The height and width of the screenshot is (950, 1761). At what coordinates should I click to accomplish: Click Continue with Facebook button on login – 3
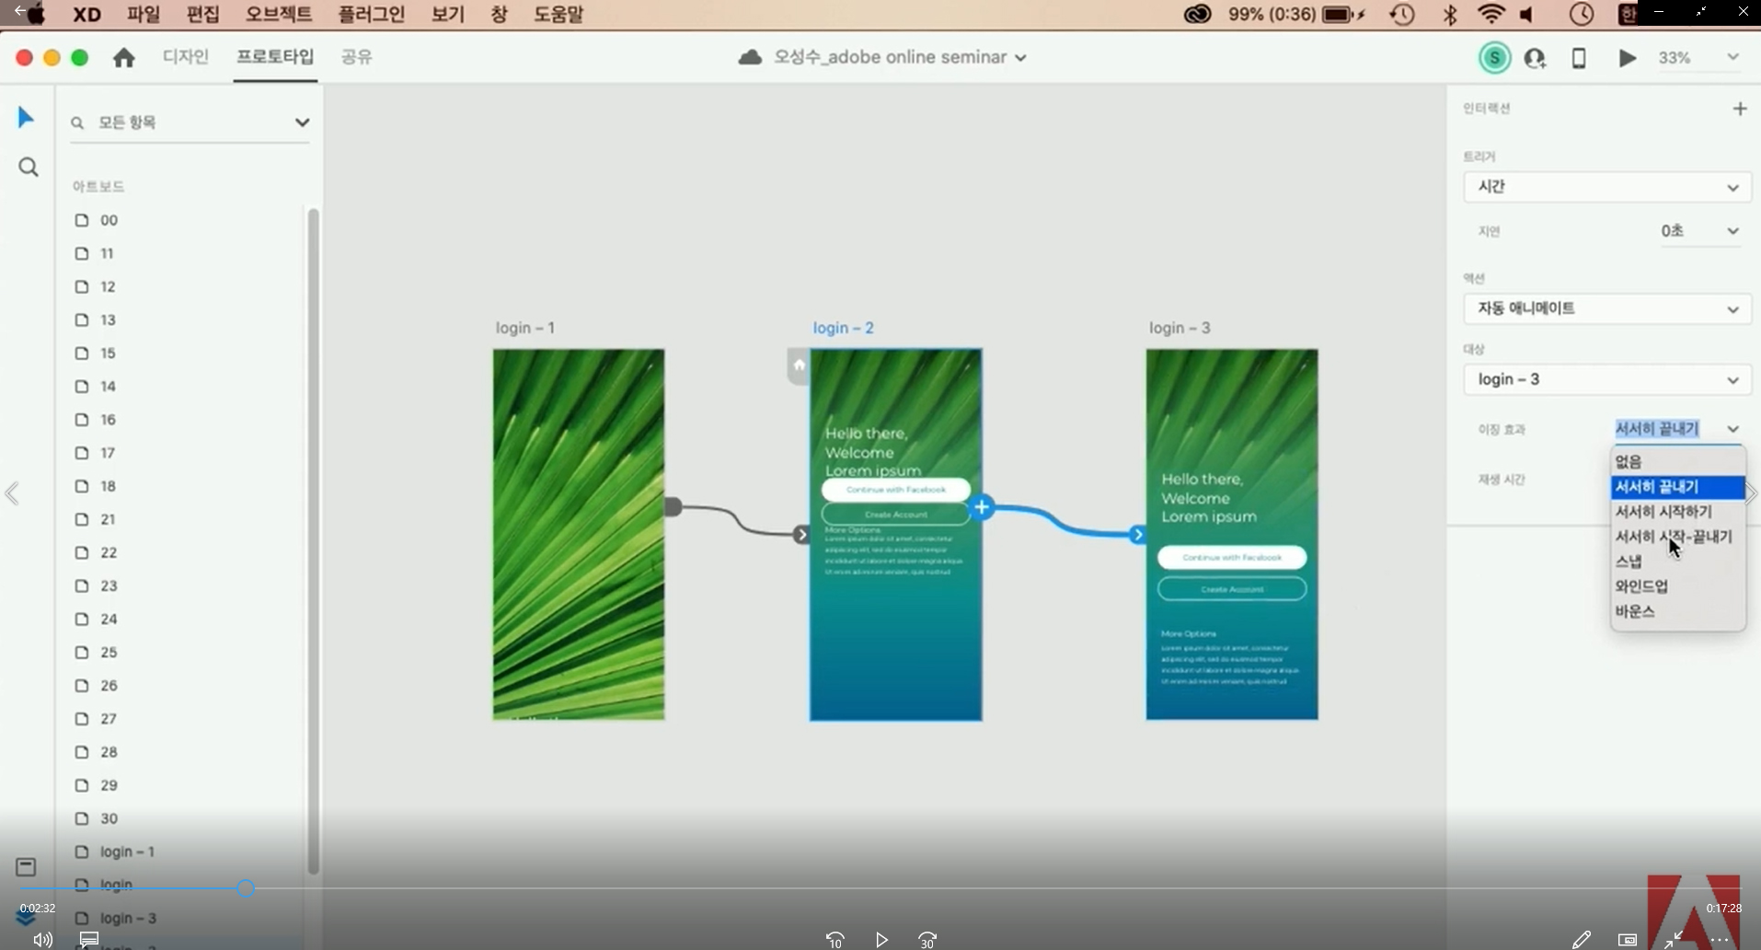click(x=1232, y=557)
